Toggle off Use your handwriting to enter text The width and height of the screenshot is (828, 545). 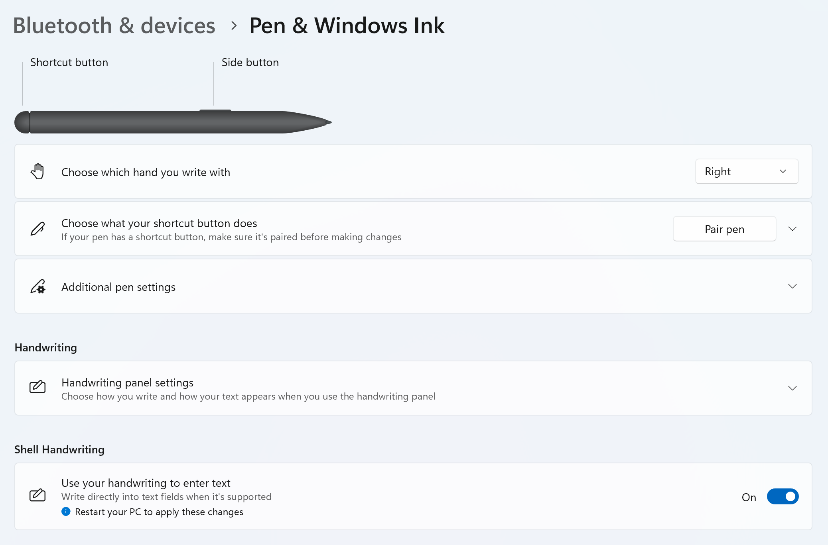783,496
